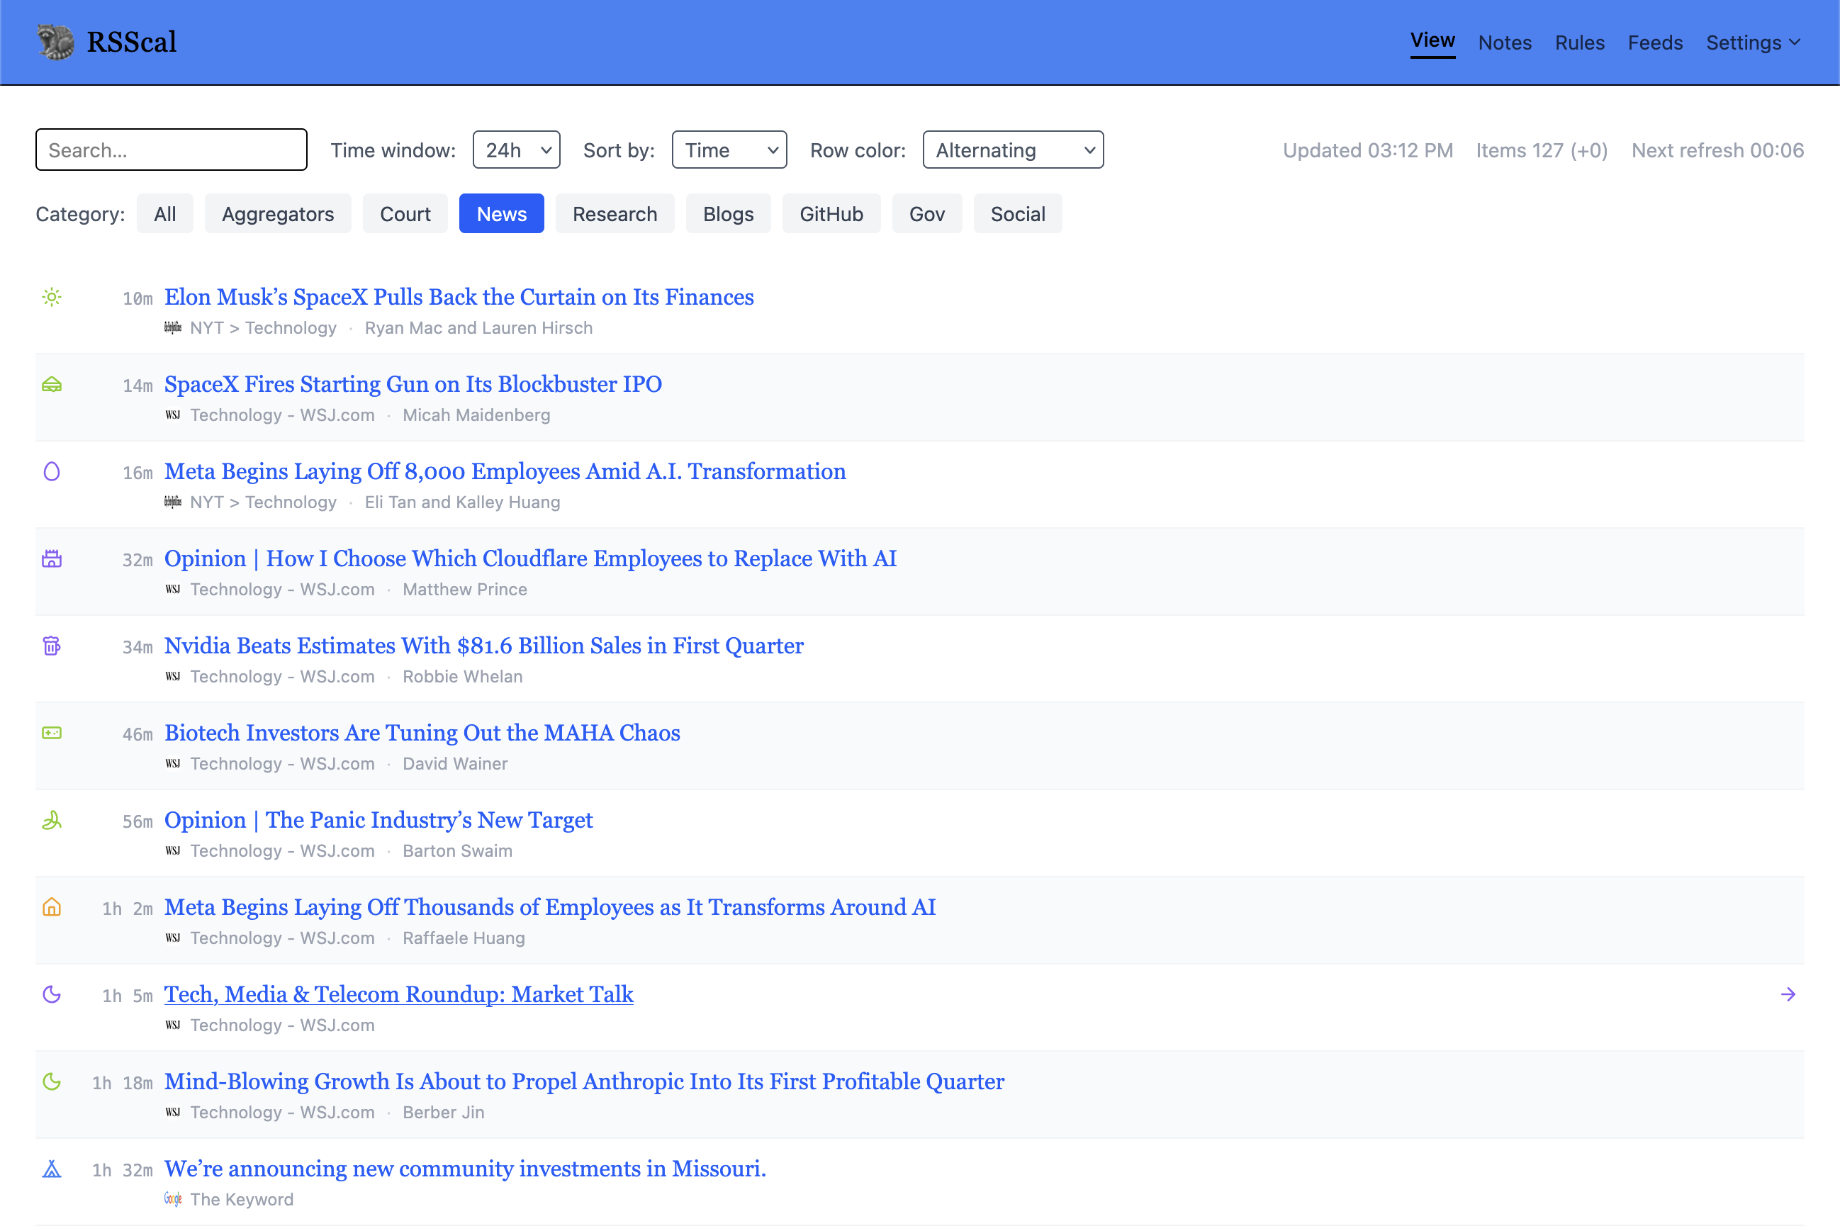Click WSJ favicon under Meta Thousands of Employees story
Screen dimensions: 1840x1226
point(173,938)
